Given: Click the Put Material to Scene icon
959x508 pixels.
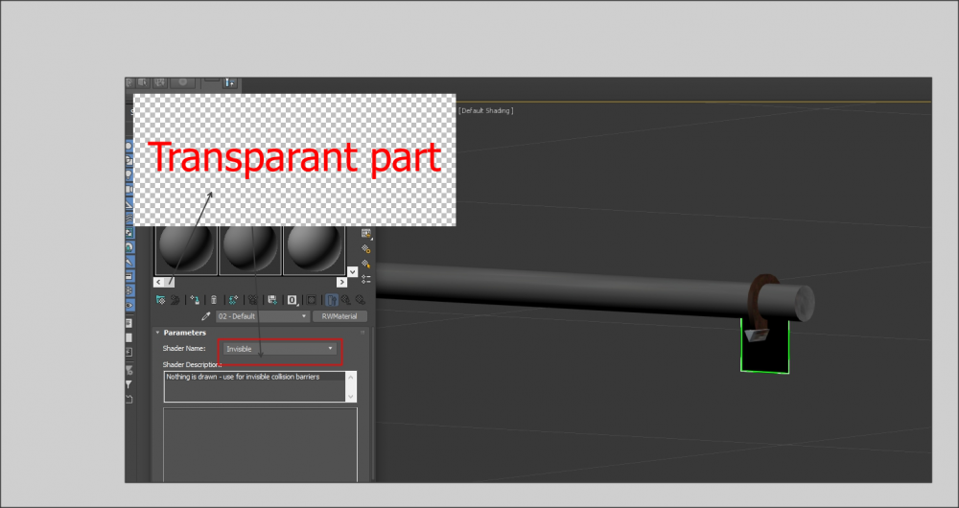Looking at the screenshot, I should 176,300.
